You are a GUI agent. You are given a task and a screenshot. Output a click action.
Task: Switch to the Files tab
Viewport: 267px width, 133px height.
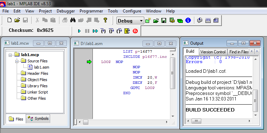tap(16, 119)
